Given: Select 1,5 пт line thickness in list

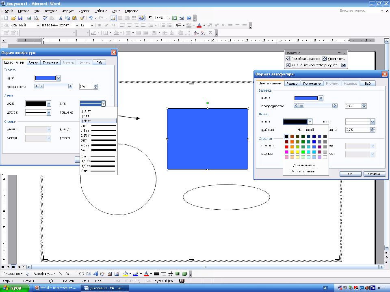Looking at the screenshot, I should pos(98,131).
